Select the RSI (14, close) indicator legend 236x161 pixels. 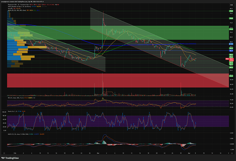click(x=16, y=98)
